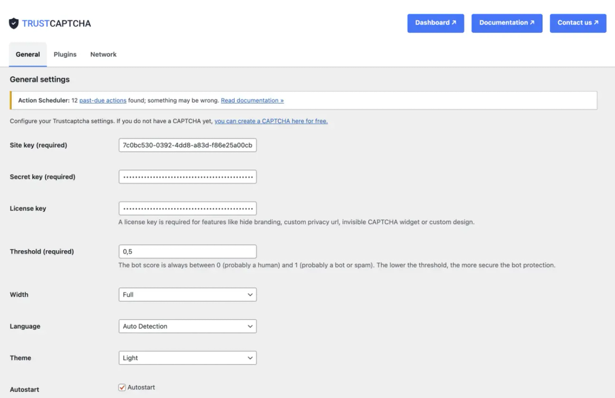The image size is (615, 398).
Task: Click the Site key input field
Action: (187, 145)
